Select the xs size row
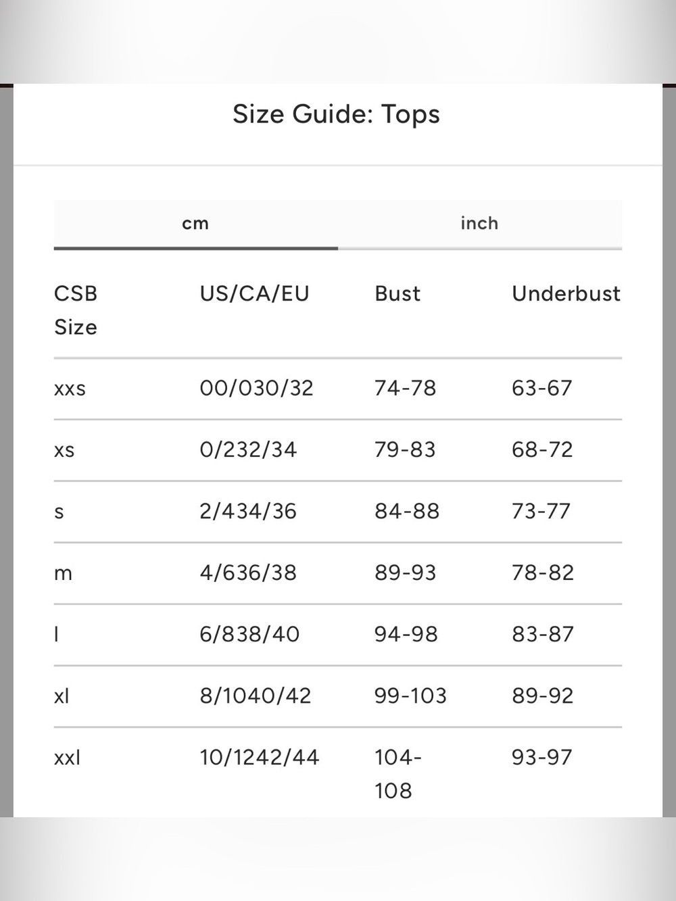Image resolution: width=676 pixels, height=901 pixels. click(x=338, y=450)
